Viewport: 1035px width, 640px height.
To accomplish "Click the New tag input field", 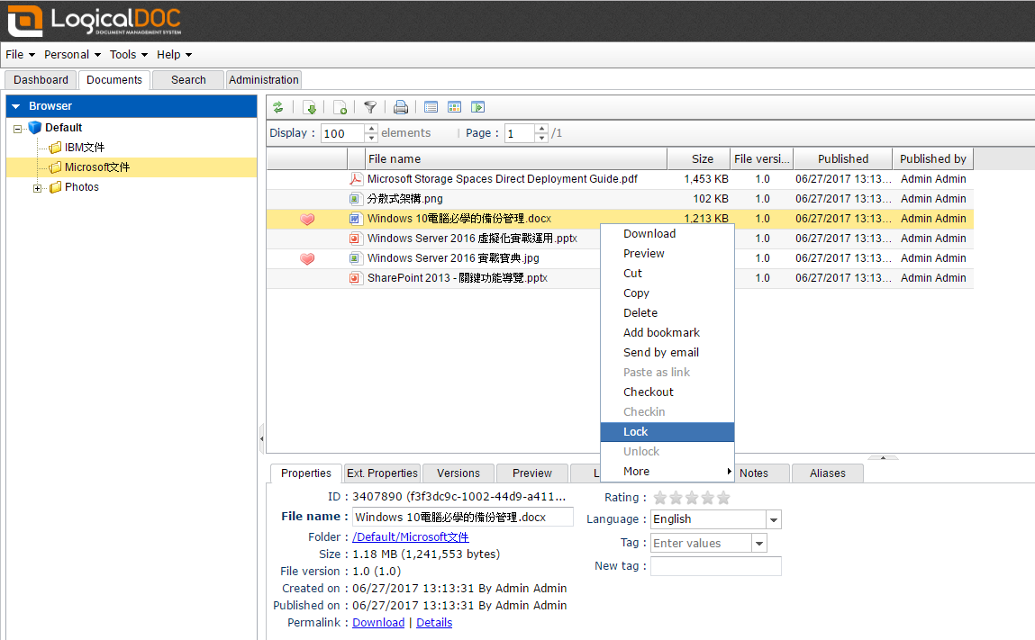I will [x=715, y=566].
